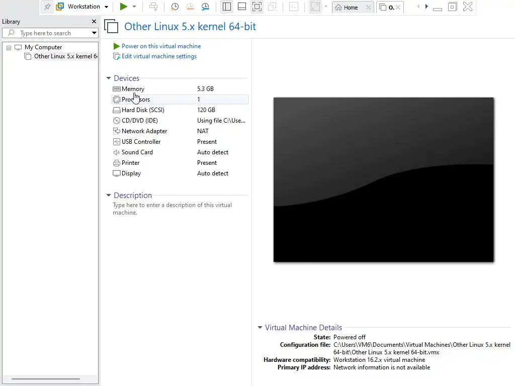
Task: Select the Sound Card device
Action: click(x=180, y=152)
